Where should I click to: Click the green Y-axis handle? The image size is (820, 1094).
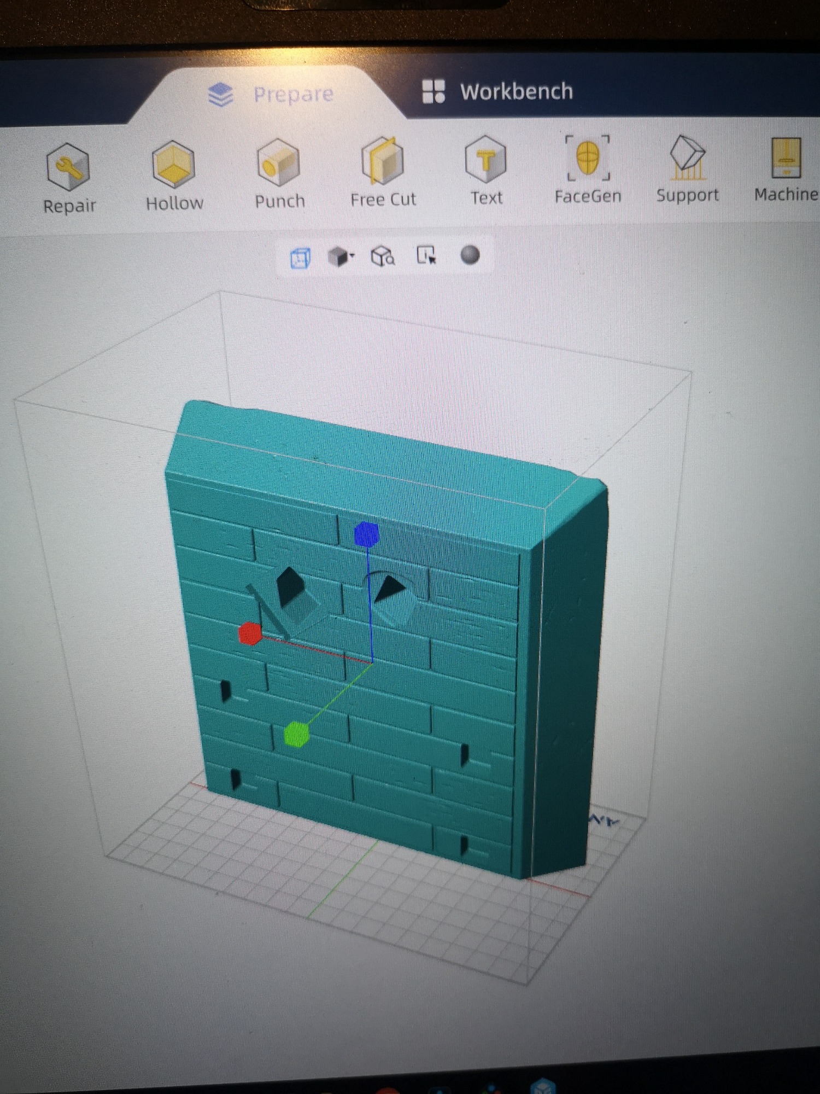click(297, 734)
